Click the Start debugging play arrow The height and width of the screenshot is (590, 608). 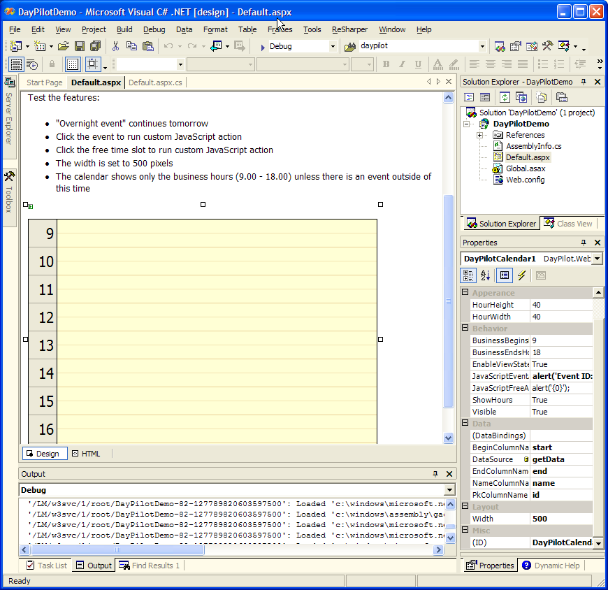(263, 47)
